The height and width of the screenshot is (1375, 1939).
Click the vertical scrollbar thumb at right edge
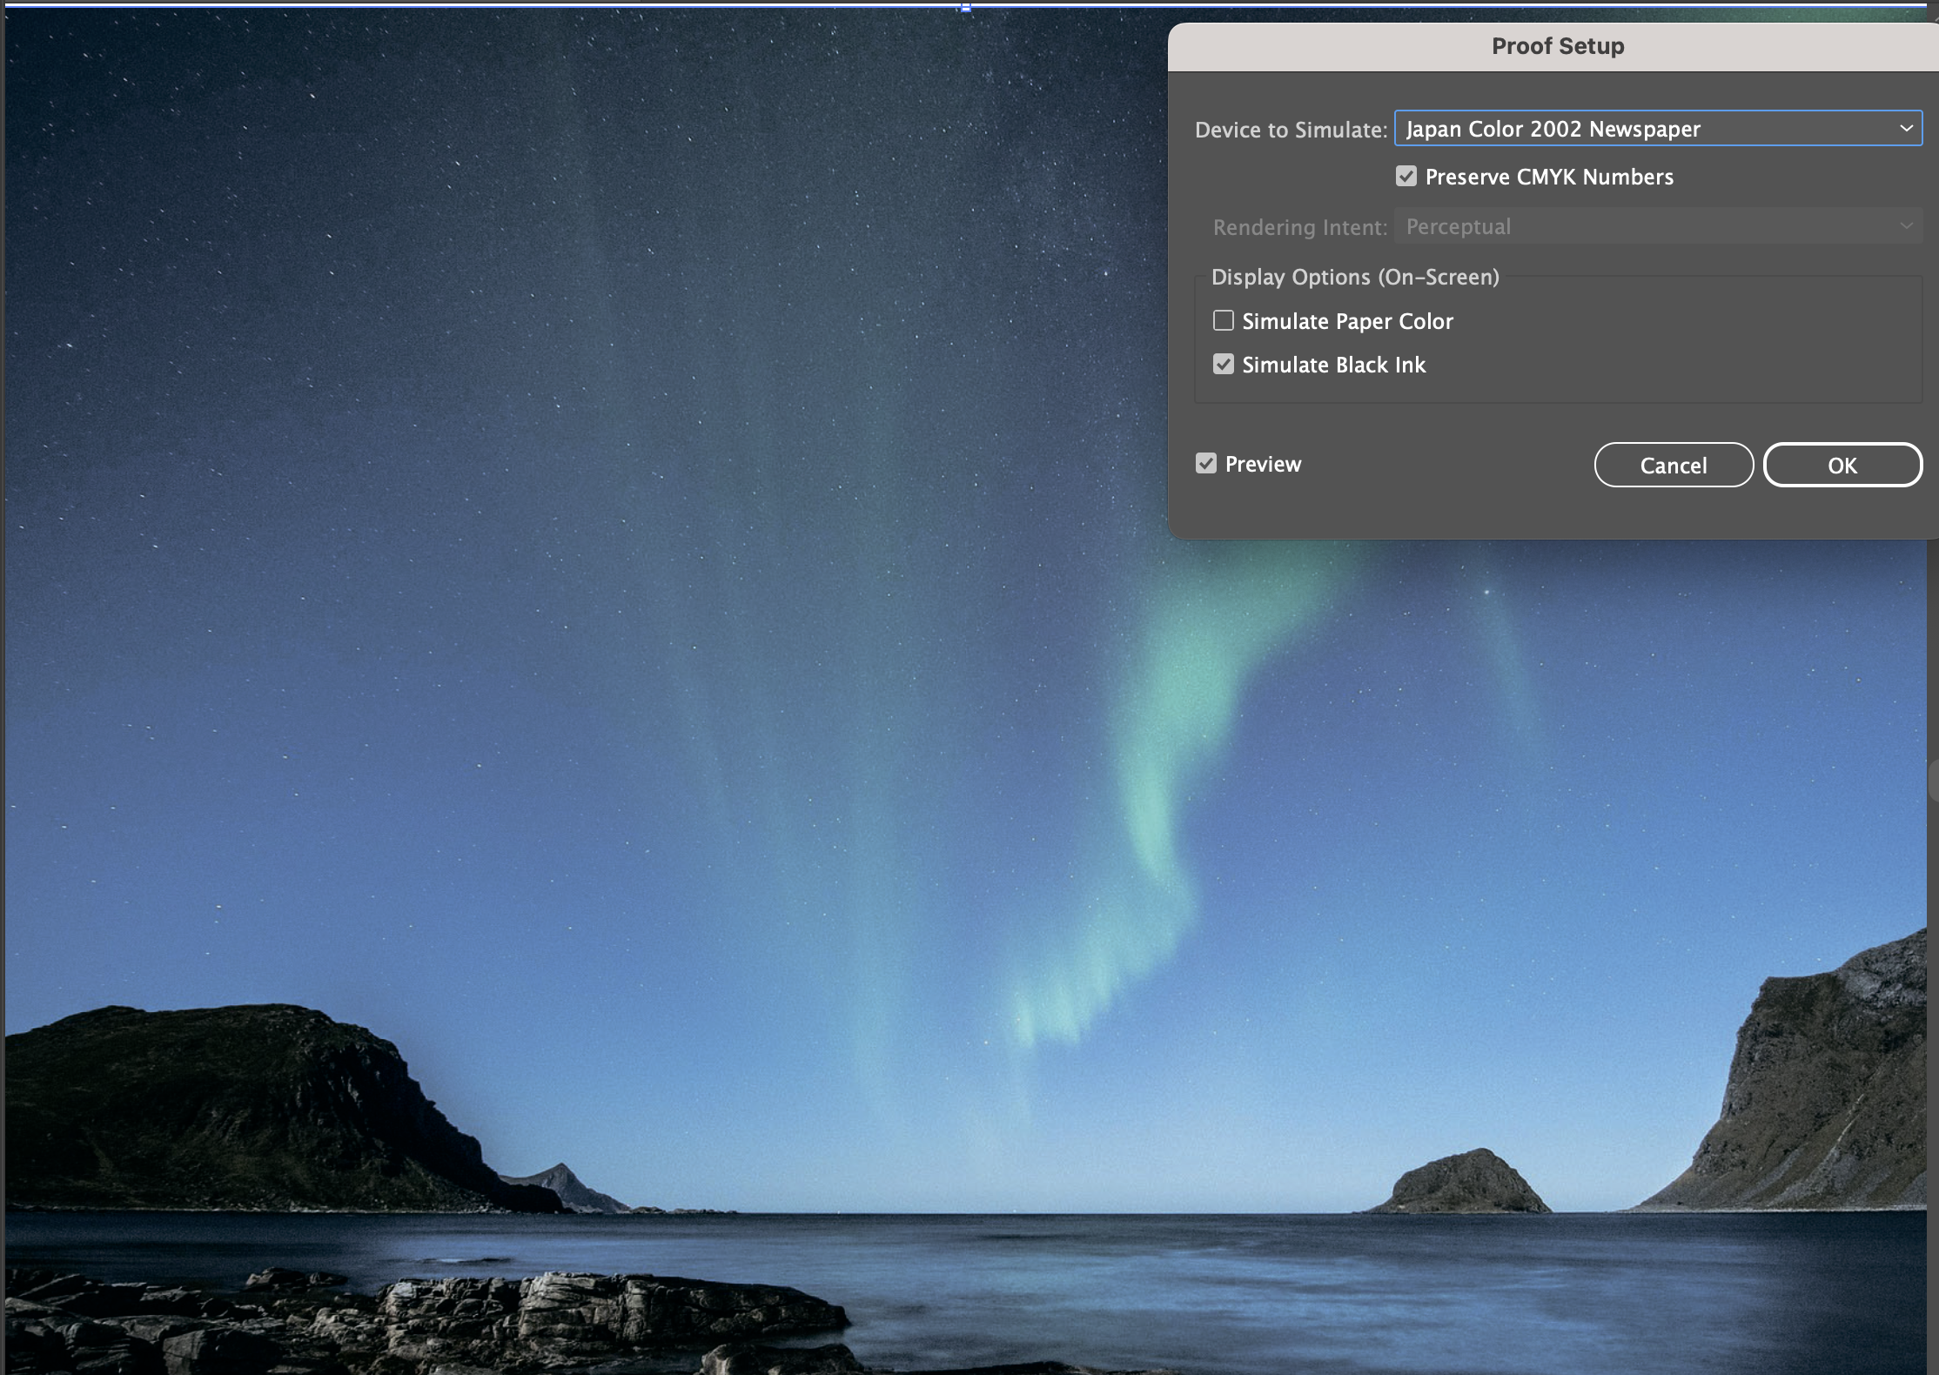(x=1934, y=780)
